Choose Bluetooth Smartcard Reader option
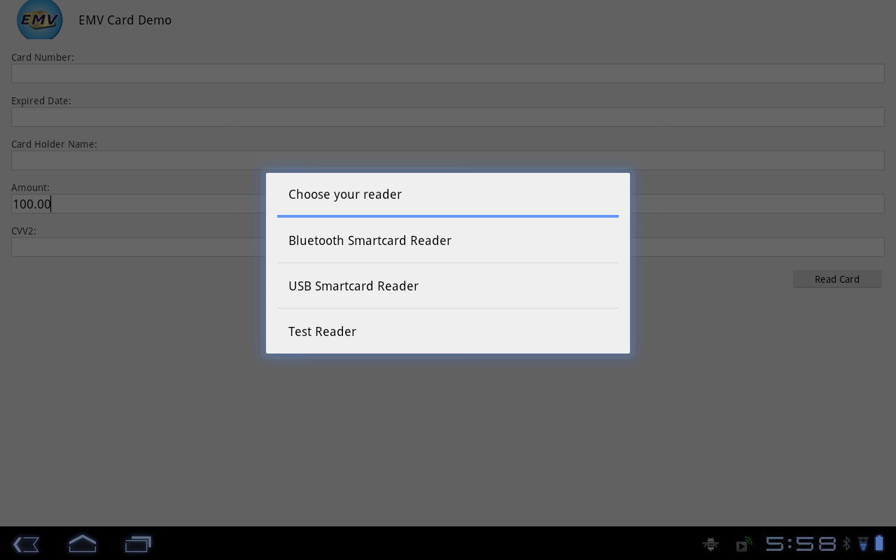This screenshot has width=896, height=560. (448, 240)
